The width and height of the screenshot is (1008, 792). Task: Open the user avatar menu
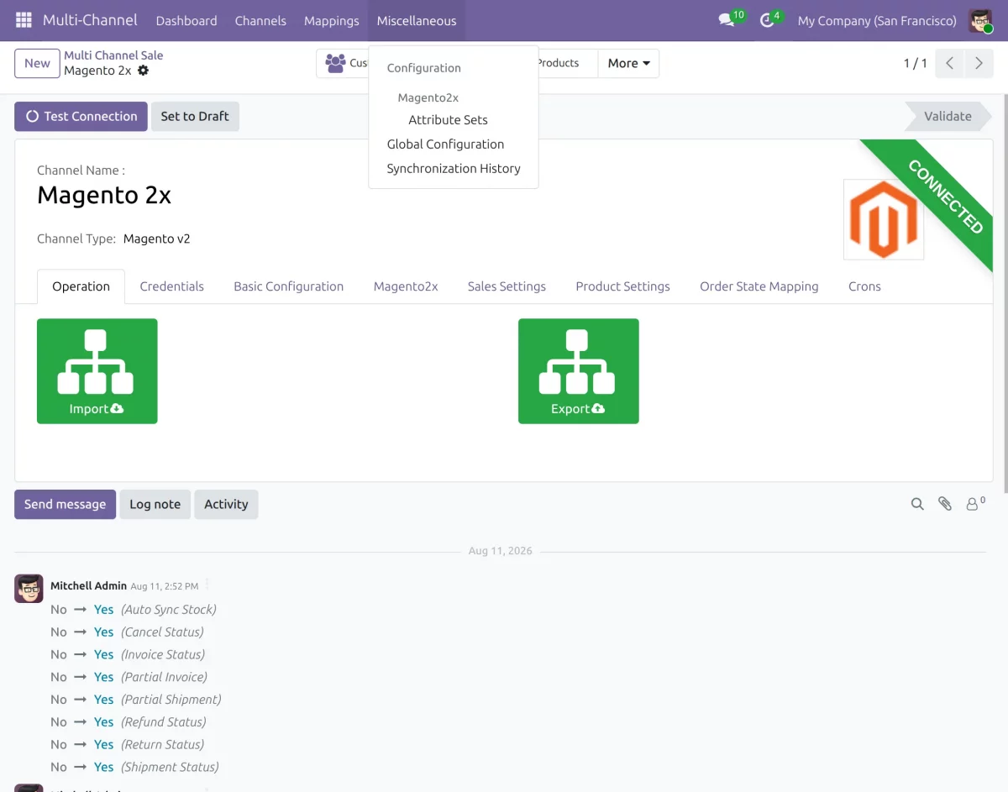point(980,20)
